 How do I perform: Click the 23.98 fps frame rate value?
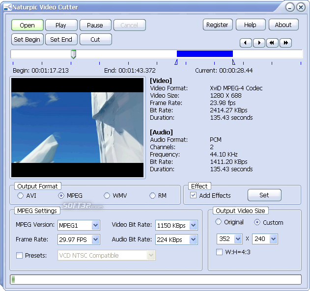pos(223,103)
